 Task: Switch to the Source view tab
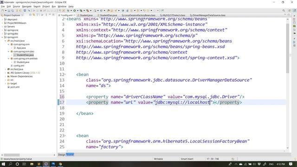(70, 154)
